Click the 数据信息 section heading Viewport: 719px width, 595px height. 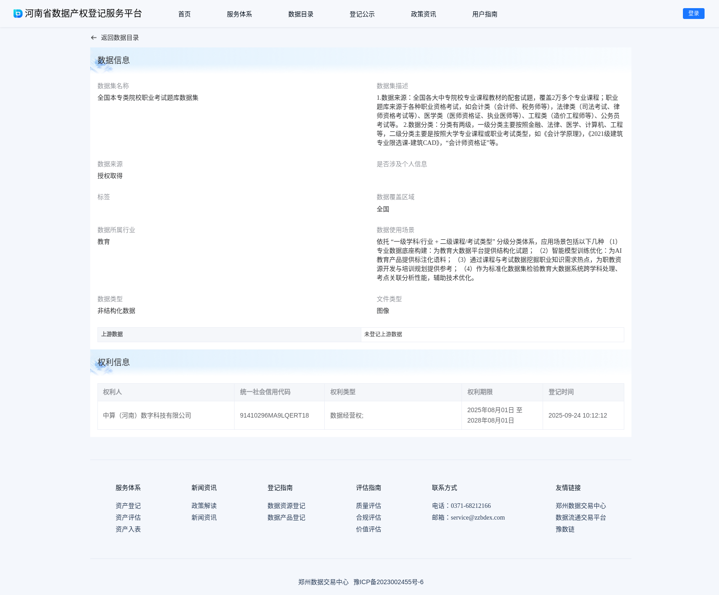114,60
